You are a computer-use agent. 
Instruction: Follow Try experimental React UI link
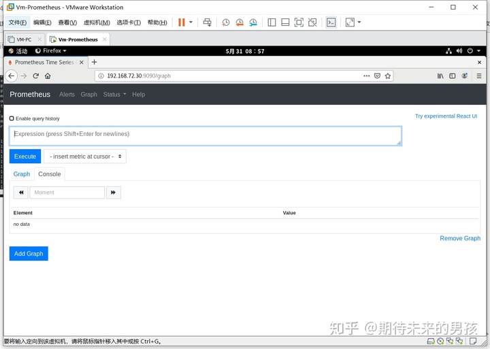[446, 116]
